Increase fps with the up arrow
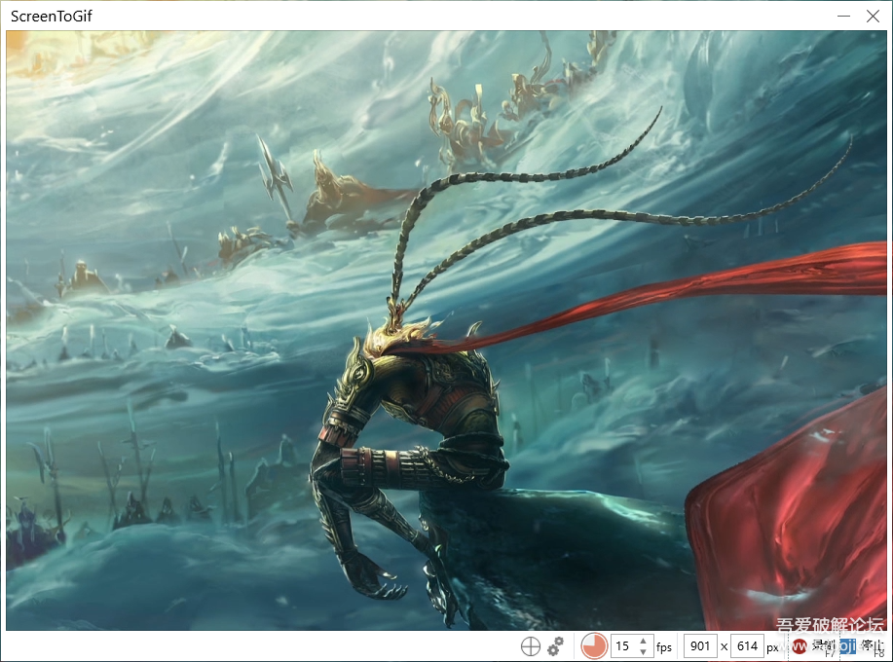 coord(644,641)
